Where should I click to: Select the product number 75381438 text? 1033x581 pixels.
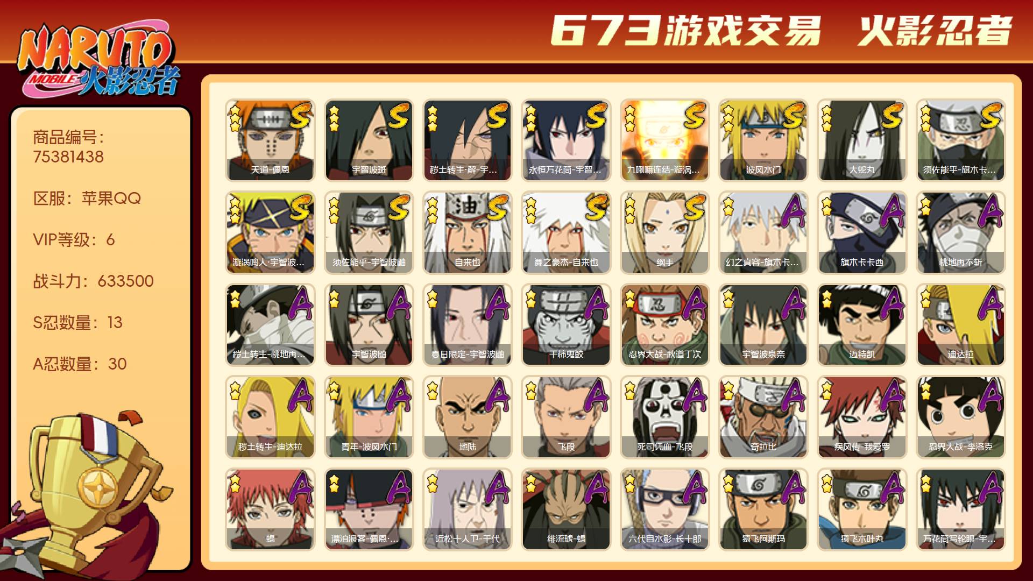pos(68,157)
